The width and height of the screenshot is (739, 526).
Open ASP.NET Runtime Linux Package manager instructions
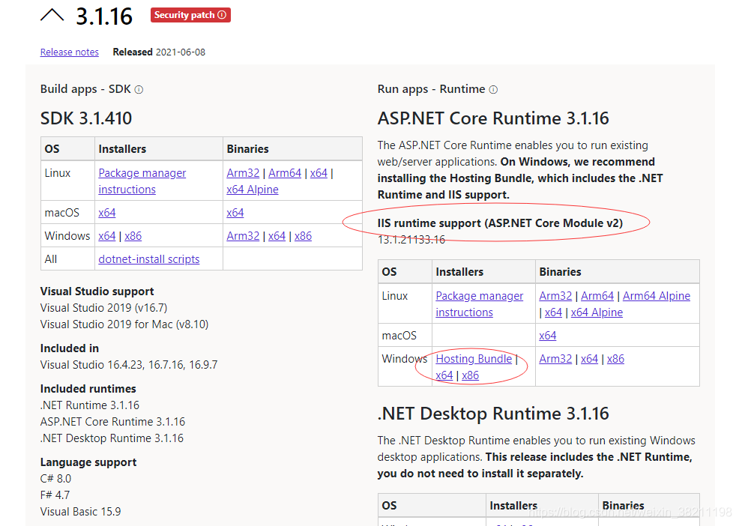[480, 304]
